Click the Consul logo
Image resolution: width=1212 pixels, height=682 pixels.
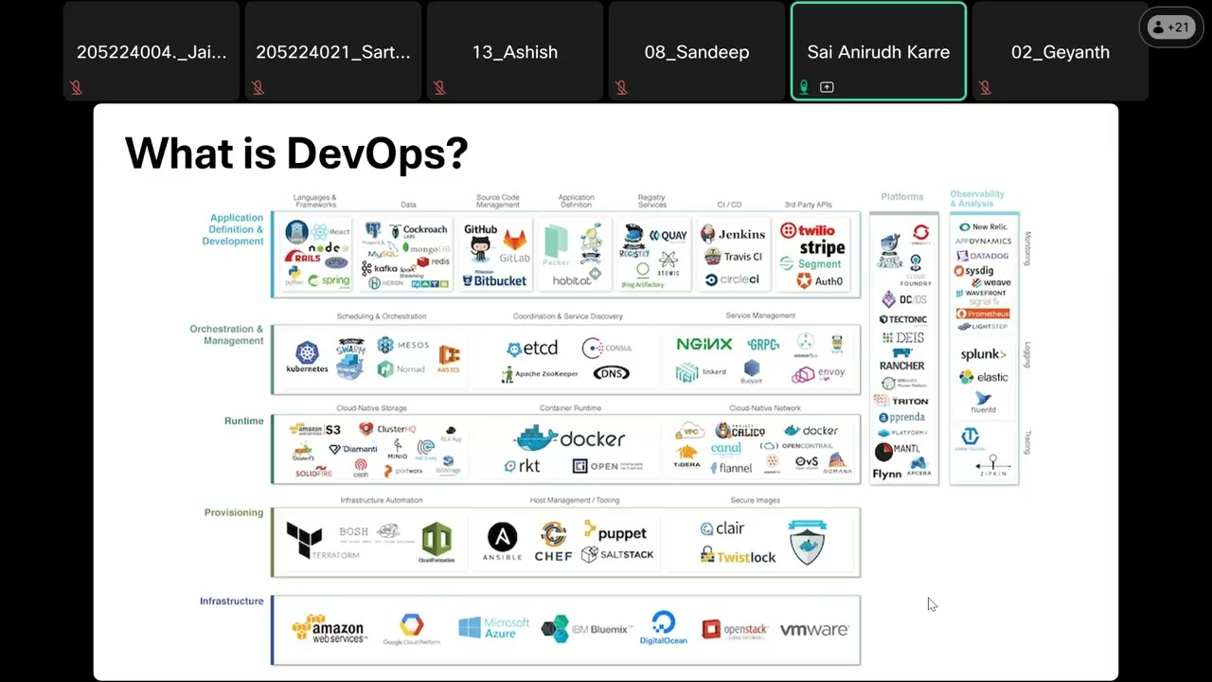tap(607, 348)
